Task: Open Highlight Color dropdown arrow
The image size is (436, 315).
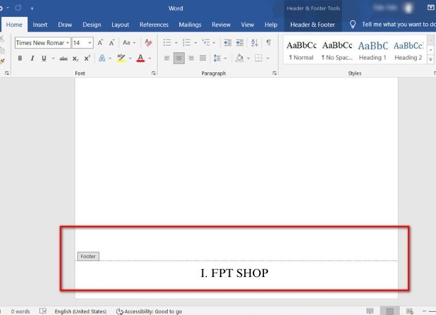Action: click(130, 59)
